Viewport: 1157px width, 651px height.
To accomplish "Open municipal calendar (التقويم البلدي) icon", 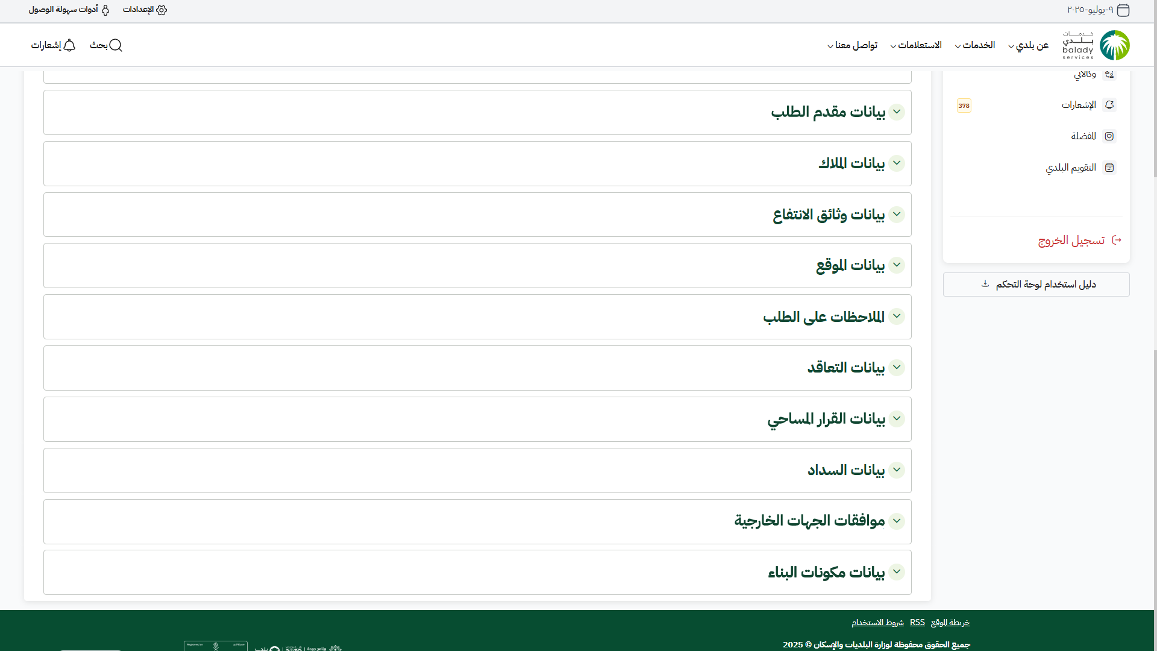I will click(1109, 168).
